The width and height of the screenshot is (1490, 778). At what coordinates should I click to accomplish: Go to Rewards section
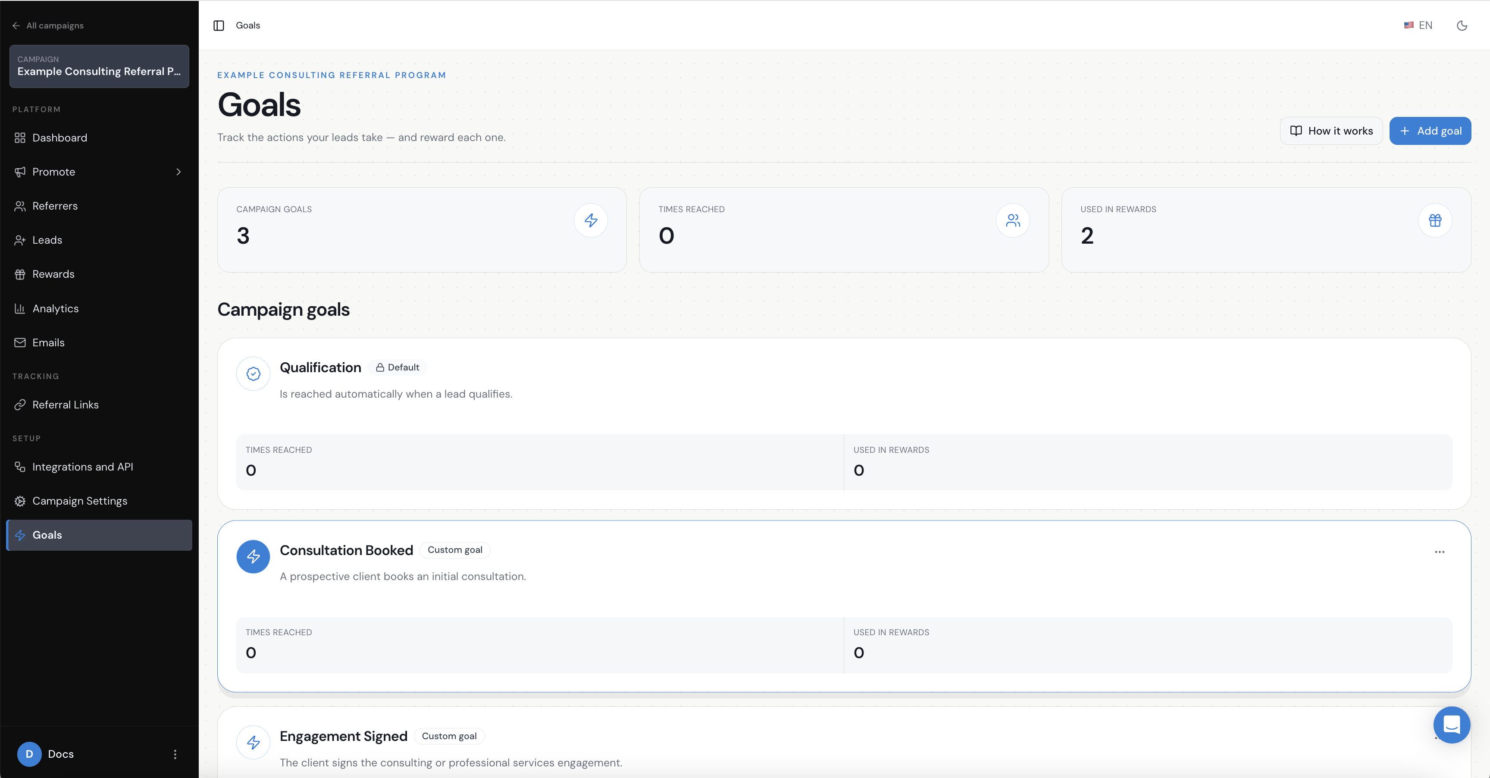pyautogui.click(x=99, y=274)
